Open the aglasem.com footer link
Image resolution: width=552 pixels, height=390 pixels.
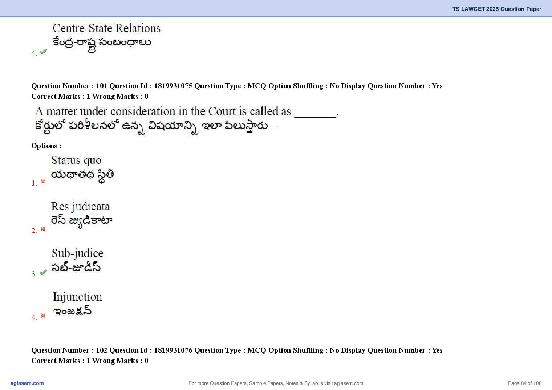pos(27,383)
